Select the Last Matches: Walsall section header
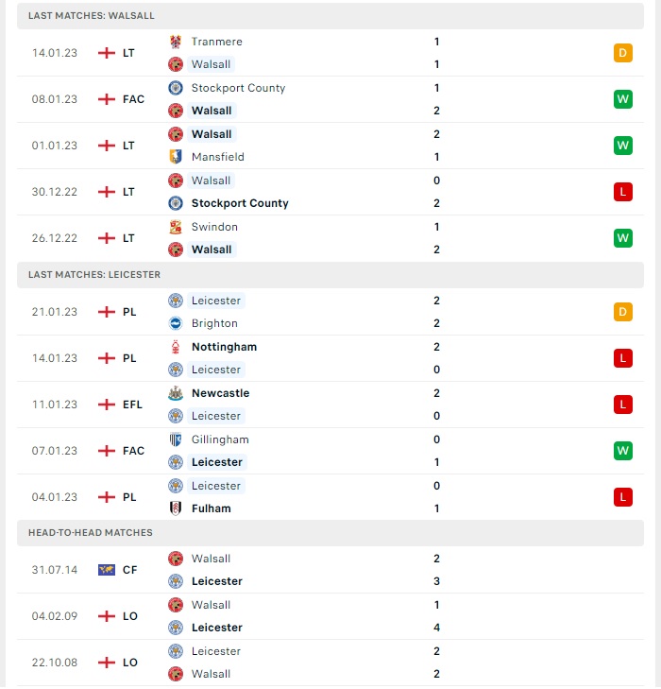This screenshot has height=689, width=661. click(x=330, y=16)
